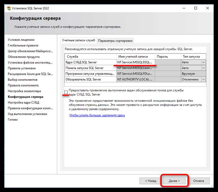Screen dimensions: 218x192
Task: Click the Далее button
Action: click(x=174, y=181)
